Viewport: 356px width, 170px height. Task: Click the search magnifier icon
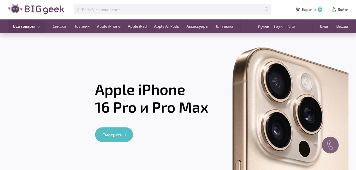click(266, 9)
